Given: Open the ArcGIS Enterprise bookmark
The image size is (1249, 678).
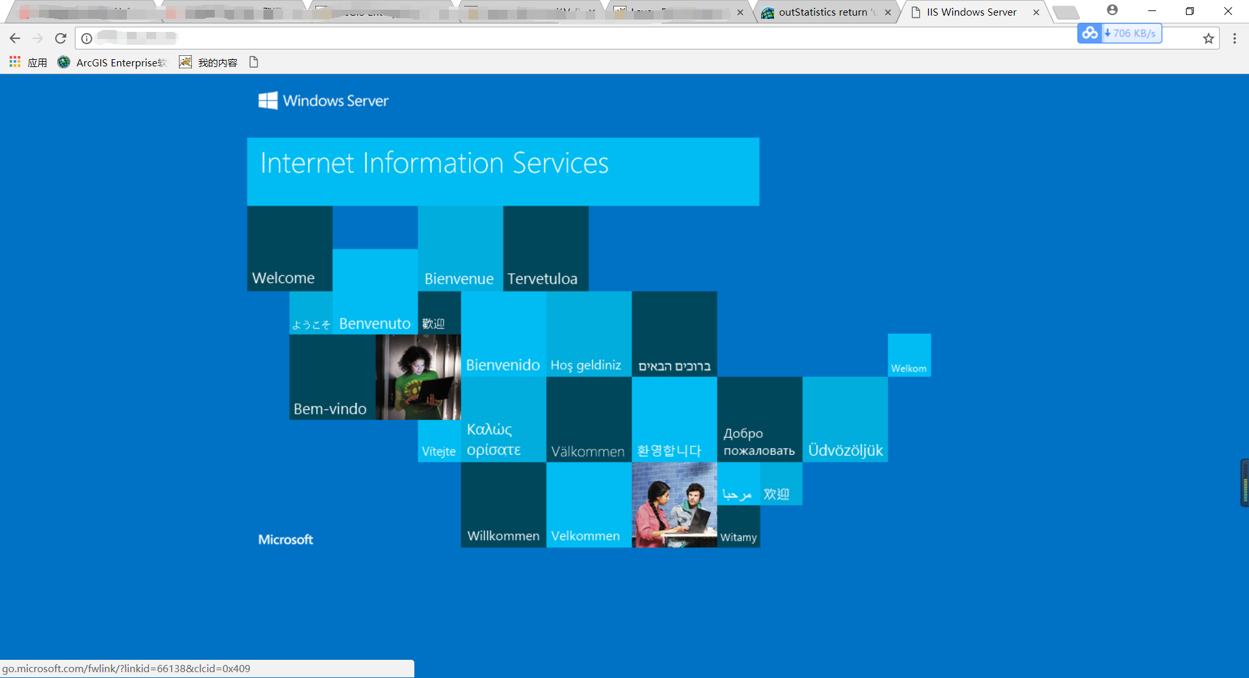Looking at the screenshot, I should click(113, 62).
